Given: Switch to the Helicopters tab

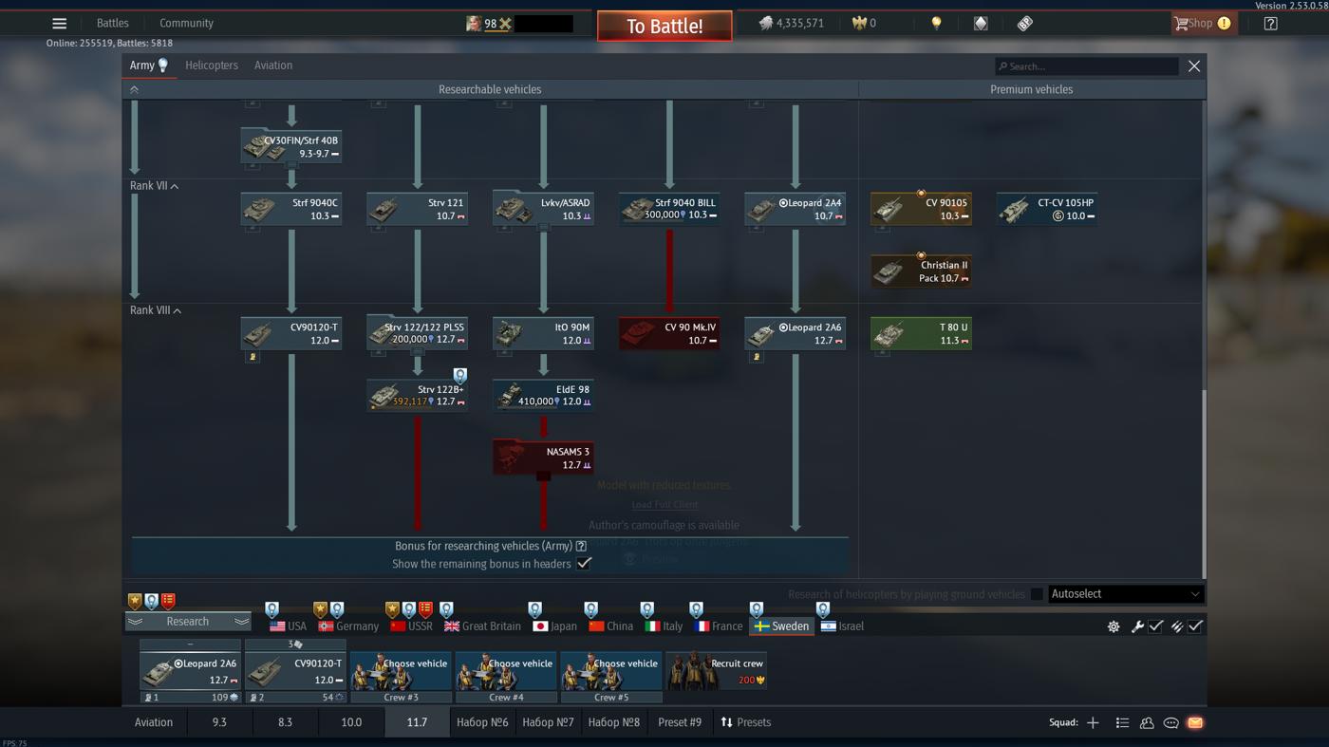Looking at the screenshot, I should [x=212, y=65].
